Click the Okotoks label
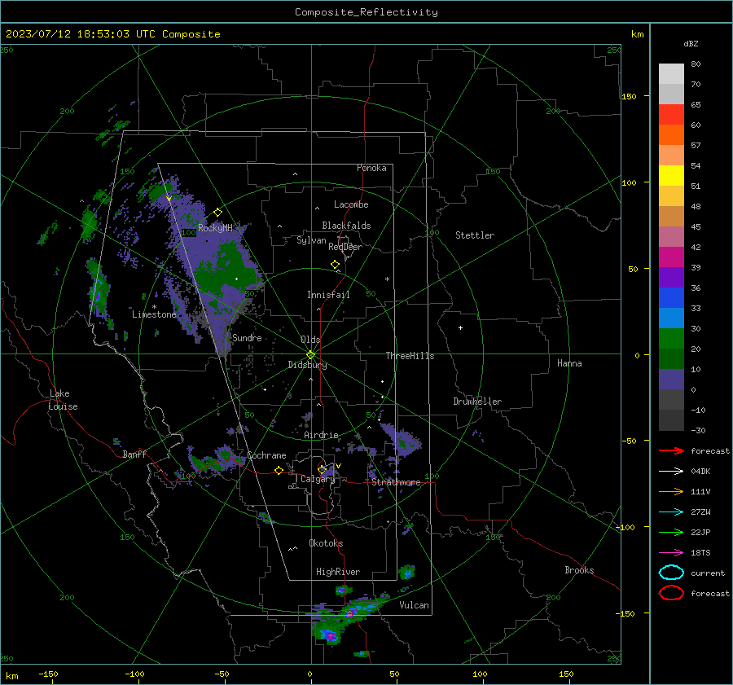 click(326, 543)
